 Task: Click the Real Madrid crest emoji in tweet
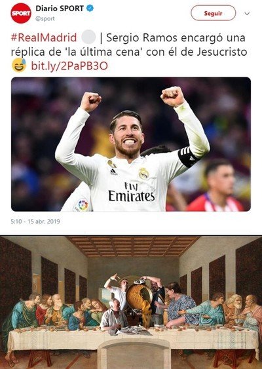point(88,37)
